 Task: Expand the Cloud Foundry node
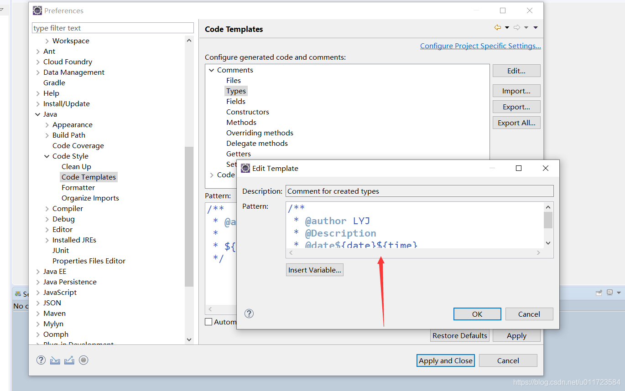click(x=38, y=62)
